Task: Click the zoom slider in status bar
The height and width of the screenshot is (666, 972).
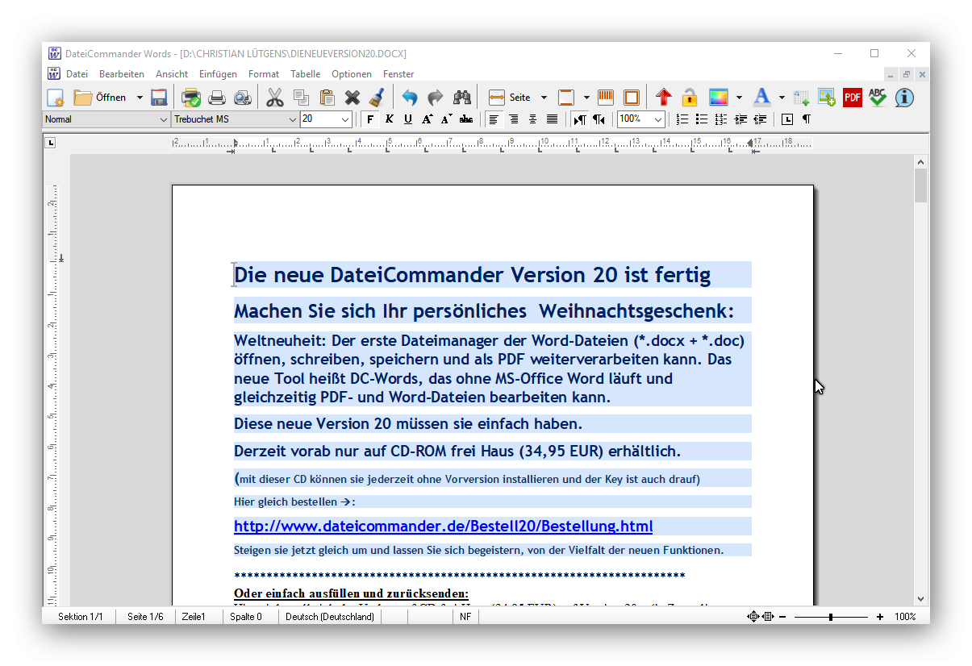Action: coord(830,617)
